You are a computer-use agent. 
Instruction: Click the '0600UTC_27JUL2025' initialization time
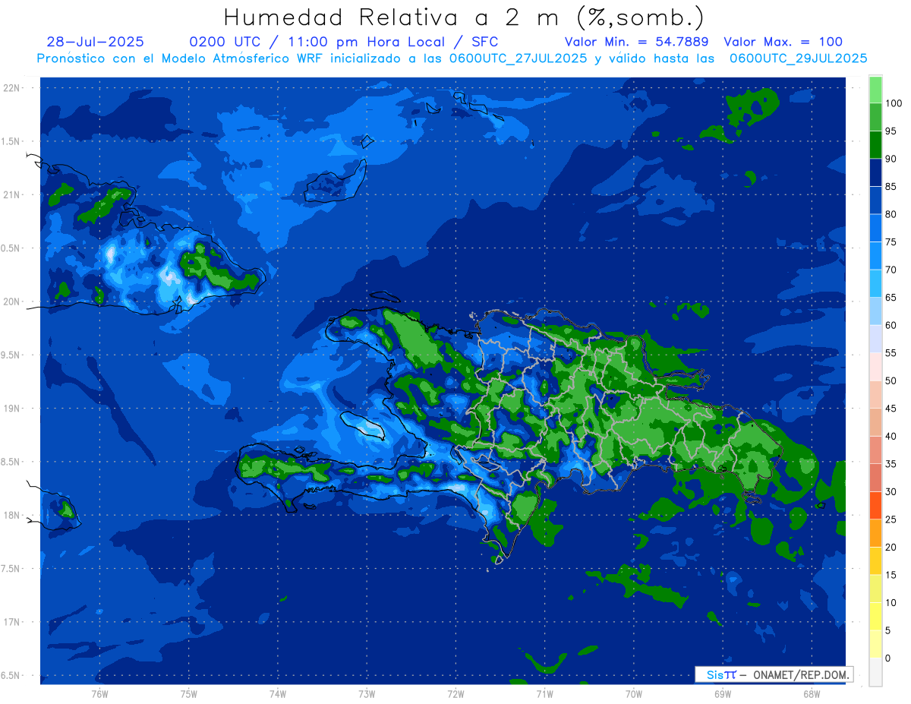[x=518, y=58]
